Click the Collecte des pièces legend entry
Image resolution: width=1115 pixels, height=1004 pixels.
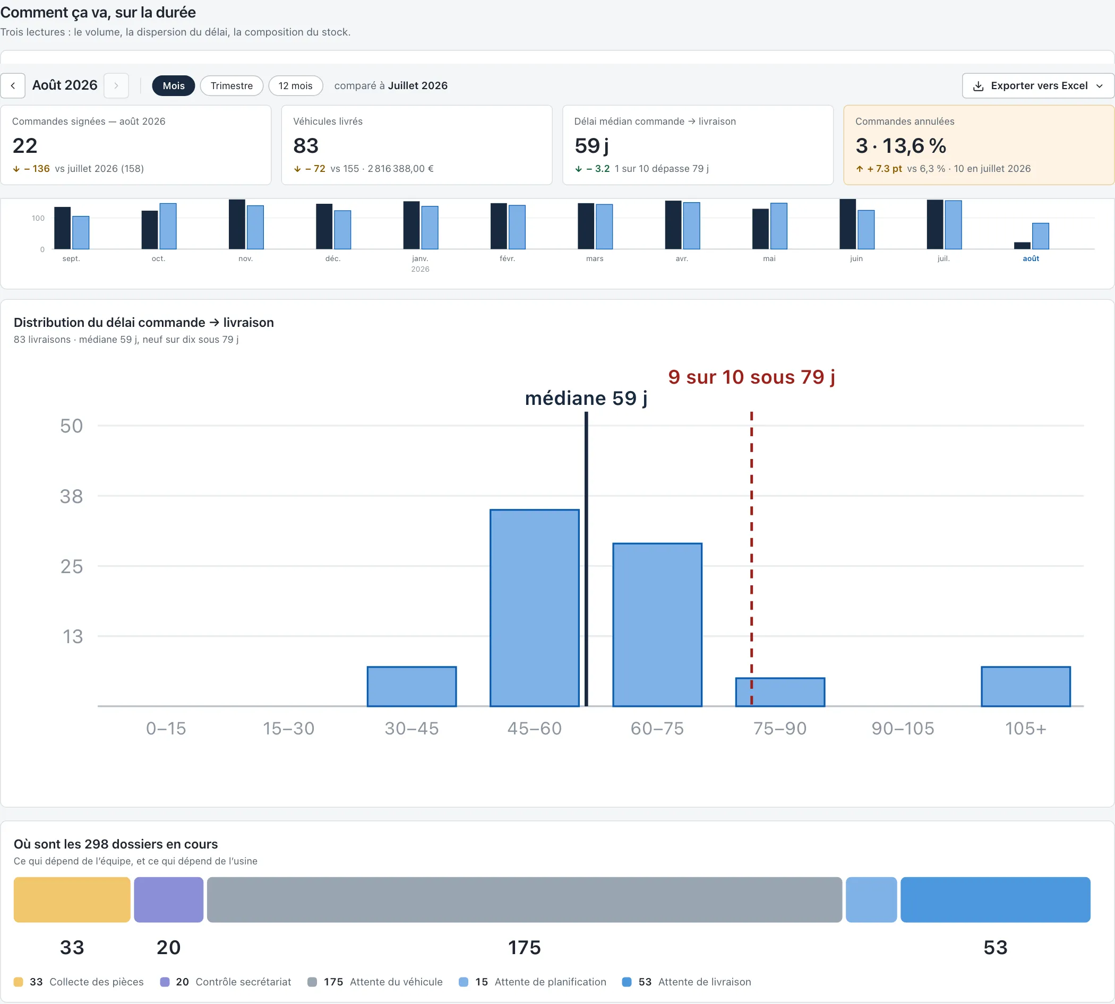click(79, 982)
